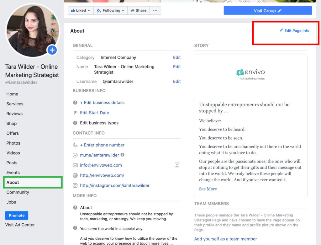The height and width of the screenshot is (245, 321).
Task: Click Edit Start Date link
Action: [x=94, y=113]
